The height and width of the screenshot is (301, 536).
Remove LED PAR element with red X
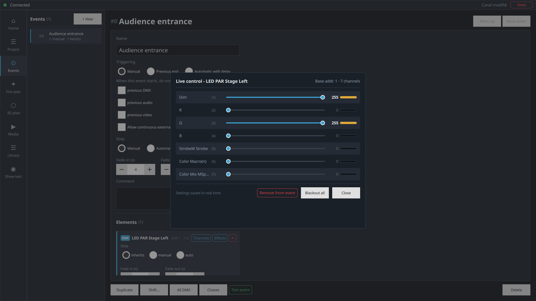click(x=233, y=238)
